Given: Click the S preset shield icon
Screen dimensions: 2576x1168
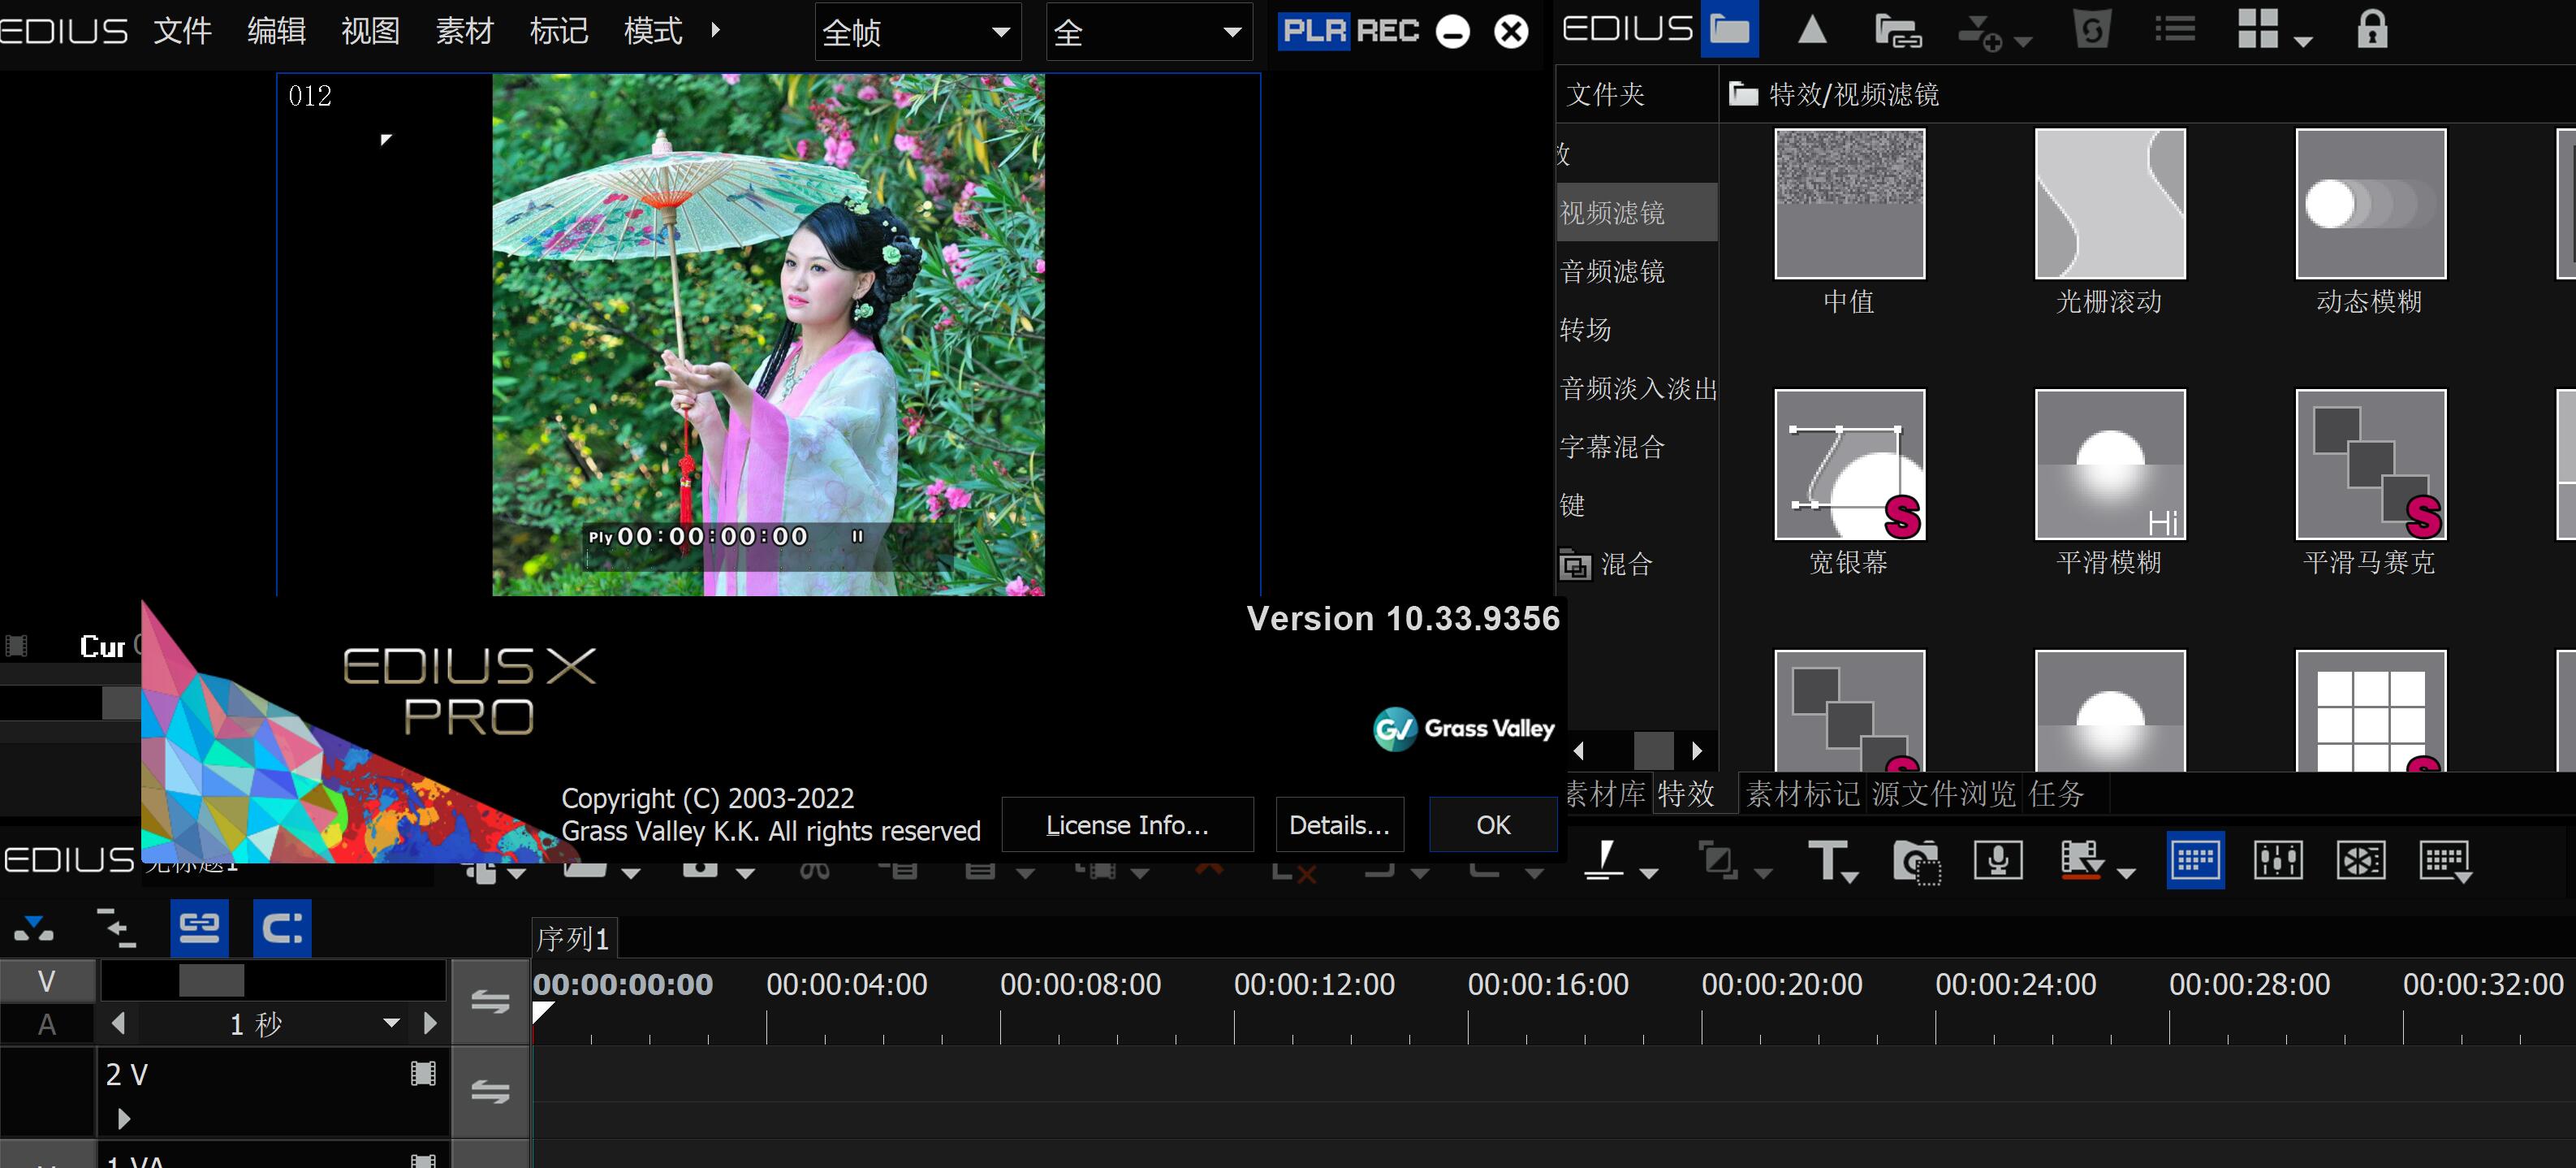Looking at the screenshot, I should 2092,30.
